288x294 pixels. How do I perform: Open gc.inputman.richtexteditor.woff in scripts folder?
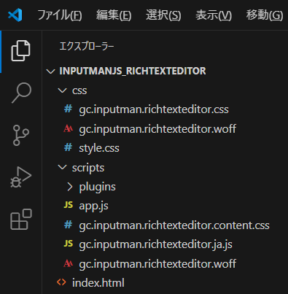click(157, 263)
